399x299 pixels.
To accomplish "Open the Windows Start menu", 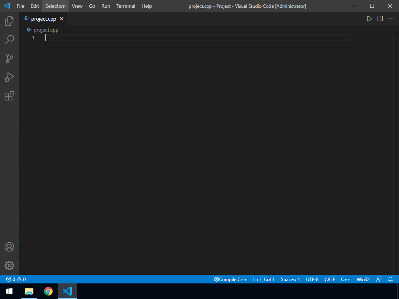I will (x=9, y=291).
